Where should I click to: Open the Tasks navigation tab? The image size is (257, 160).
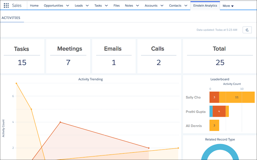tap(98, 5)
